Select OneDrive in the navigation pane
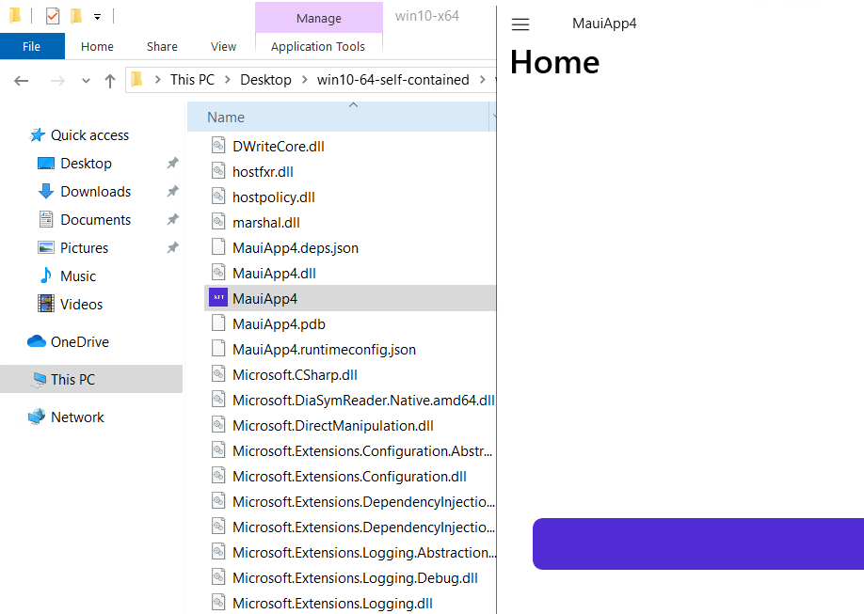Screen dimensions: 864x614 point(79,341)
